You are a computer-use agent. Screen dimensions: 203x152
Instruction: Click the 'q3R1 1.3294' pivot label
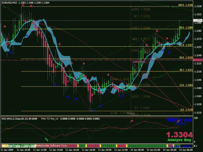point(141,28)
